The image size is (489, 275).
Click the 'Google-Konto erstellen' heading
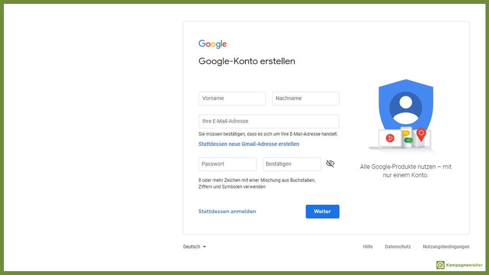pyautogui.click(x=247, y=61)
